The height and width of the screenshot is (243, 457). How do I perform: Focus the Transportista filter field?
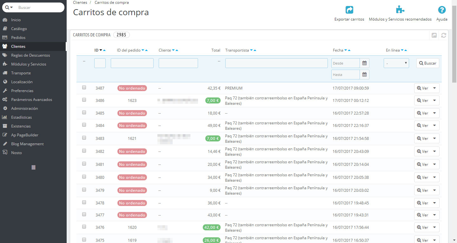[x=276, y=63]
